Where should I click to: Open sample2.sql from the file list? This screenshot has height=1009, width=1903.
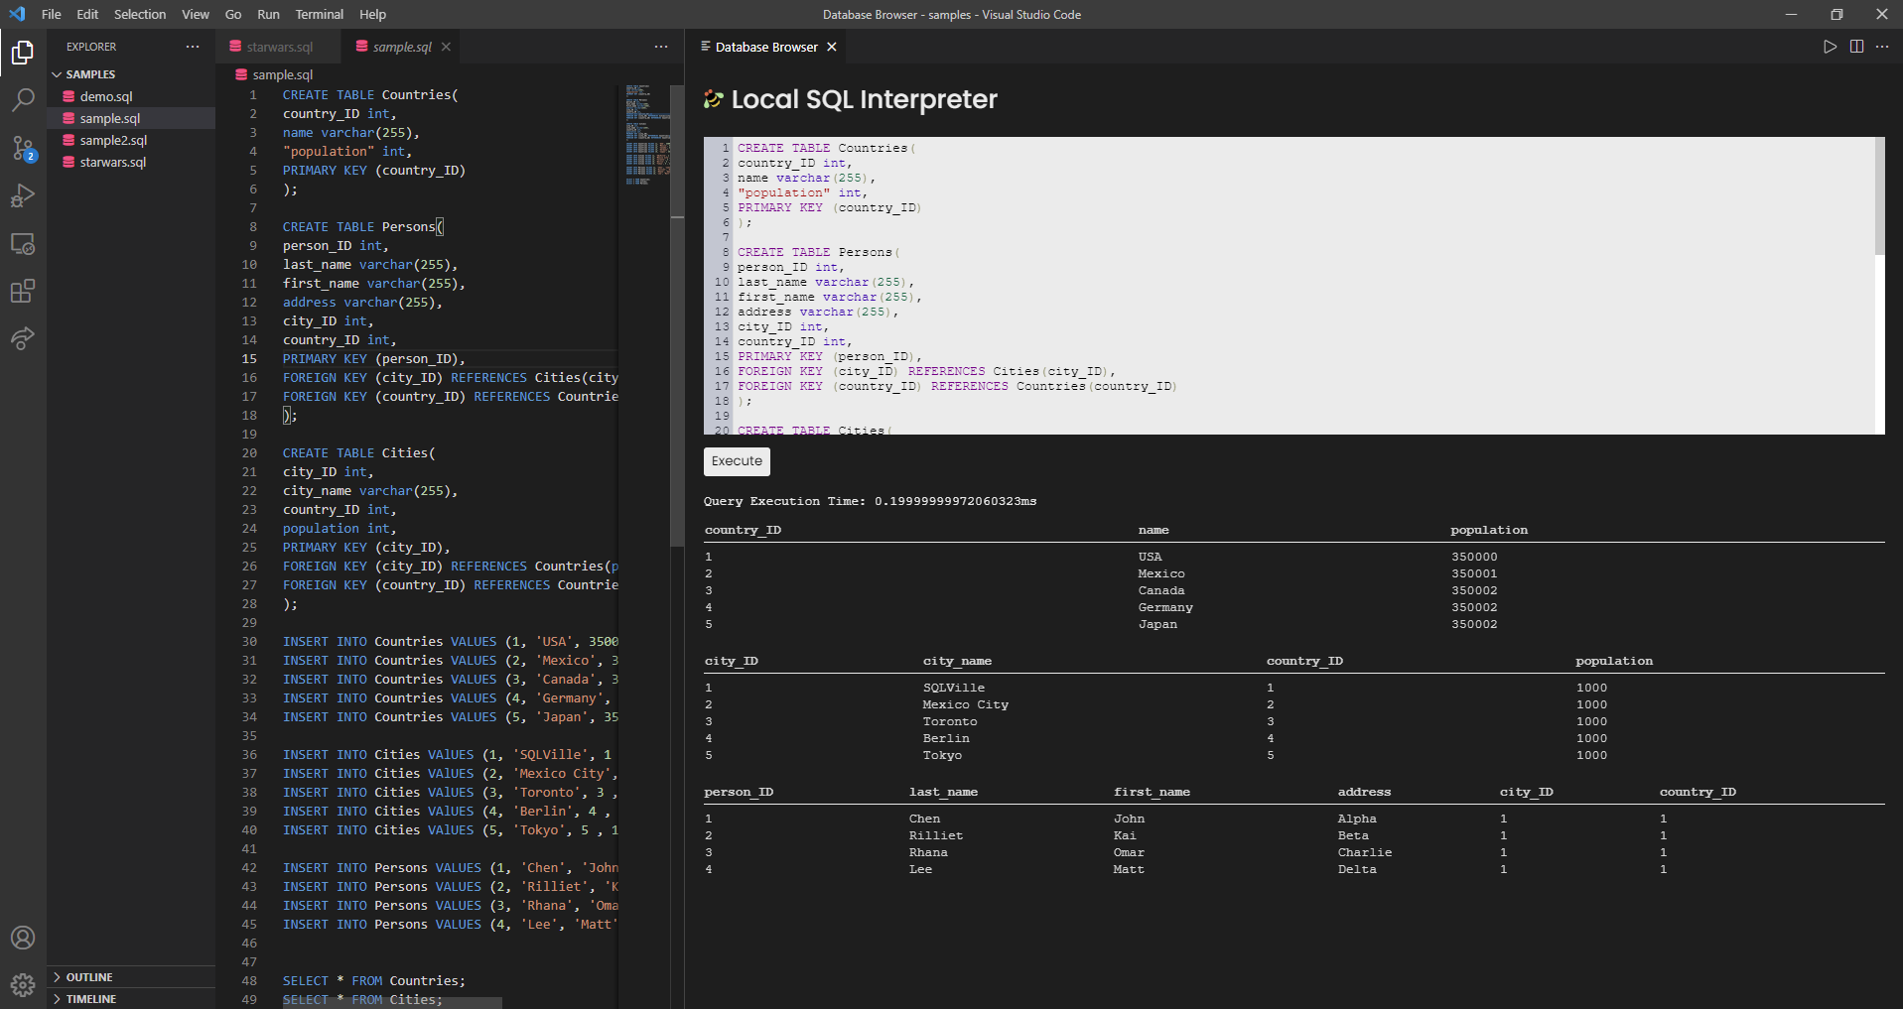click(x=113, y=140)
